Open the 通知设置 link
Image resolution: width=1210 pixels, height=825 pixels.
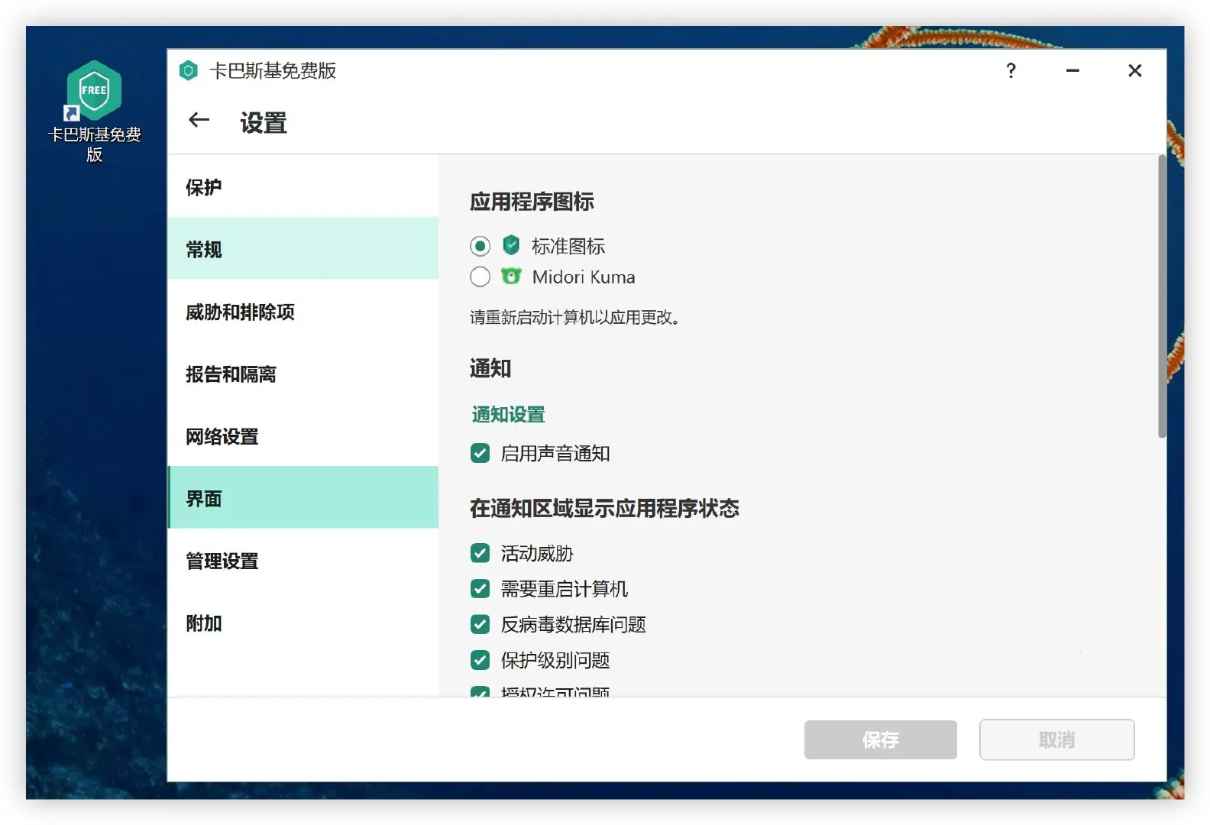[508, 415]
